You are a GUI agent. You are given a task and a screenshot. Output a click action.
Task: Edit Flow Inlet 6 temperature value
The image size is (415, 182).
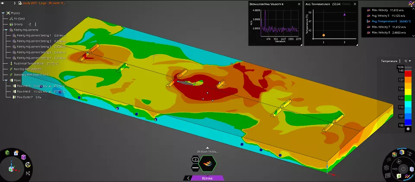59,91
